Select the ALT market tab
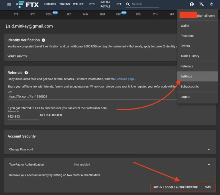The width and height of the screenshot is (220, 195). coord(69,14)
